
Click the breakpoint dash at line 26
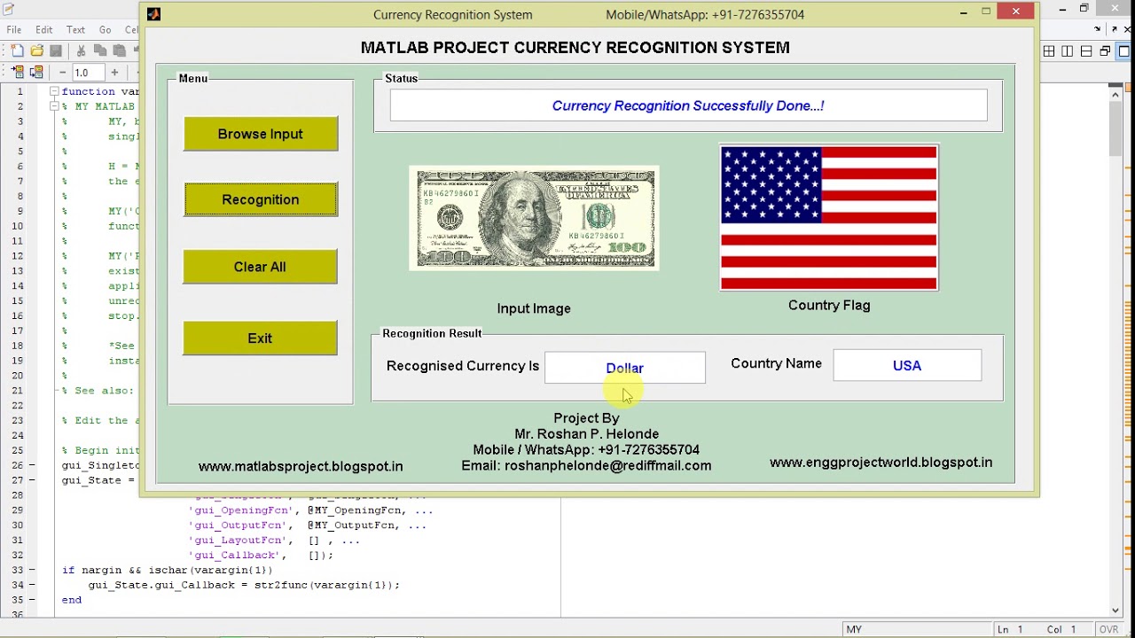click(33, 465)
